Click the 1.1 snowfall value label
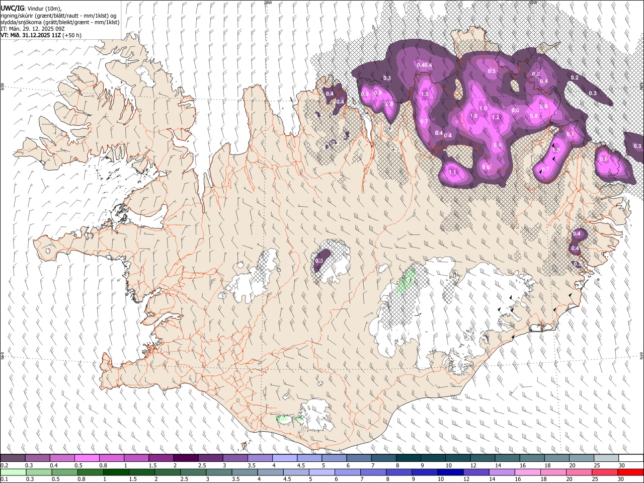 pos(452,172)
